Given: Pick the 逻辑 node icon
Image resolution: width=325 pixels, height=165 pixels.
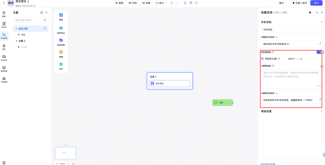Looking at the screenshot, I should click(61, 52).
